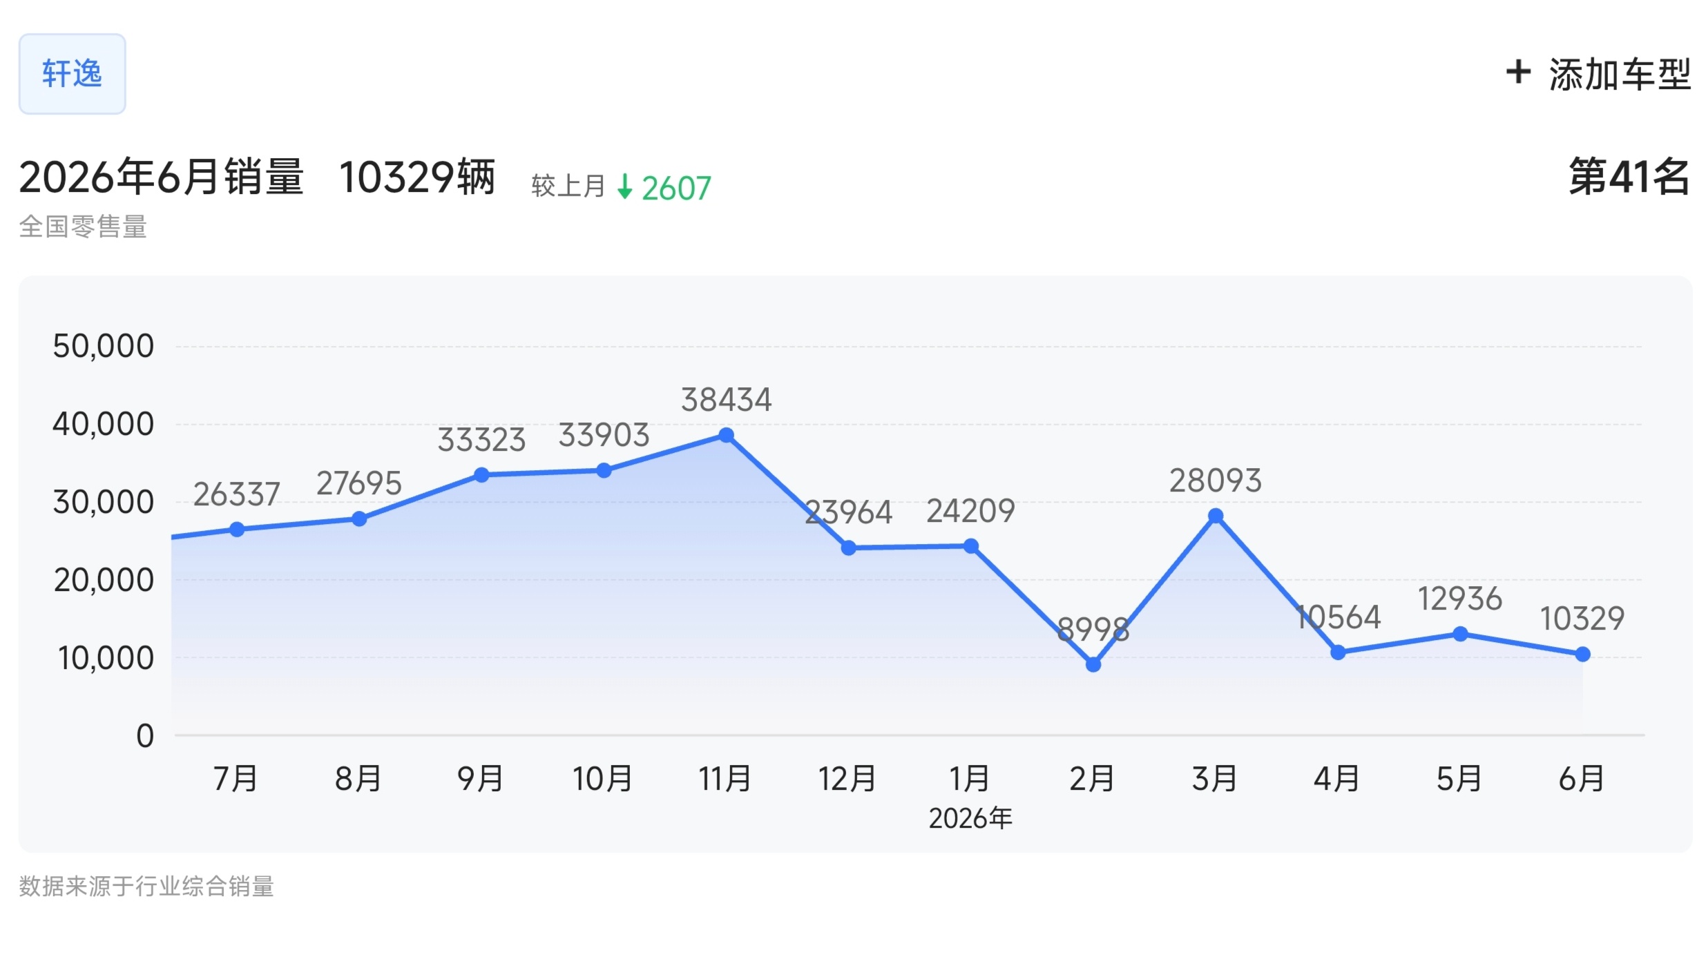Screen dimensions: 1706x959
Task: Click the 0 y-axis label
Action: 145,736
